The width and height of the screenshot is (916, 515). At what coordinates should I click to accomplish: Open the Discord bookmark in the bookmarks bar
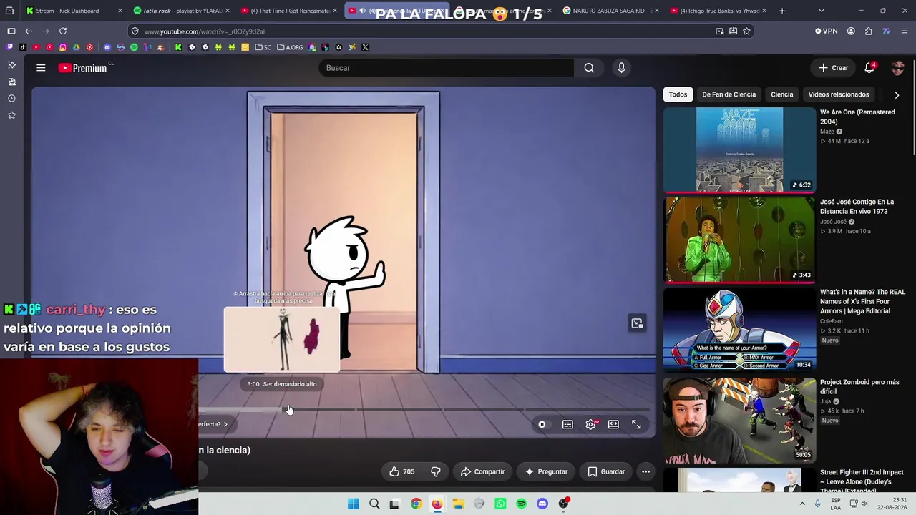tap(107, 47)
